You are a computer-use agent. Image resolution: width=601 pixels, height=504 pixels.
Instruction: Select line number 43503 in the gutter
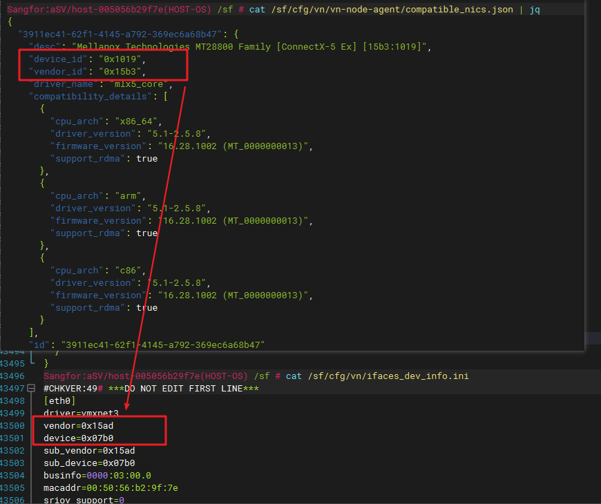12,463
